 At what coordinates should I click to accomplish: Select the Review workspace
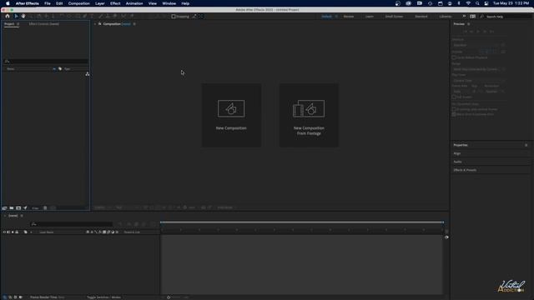[x=349, y=17]
